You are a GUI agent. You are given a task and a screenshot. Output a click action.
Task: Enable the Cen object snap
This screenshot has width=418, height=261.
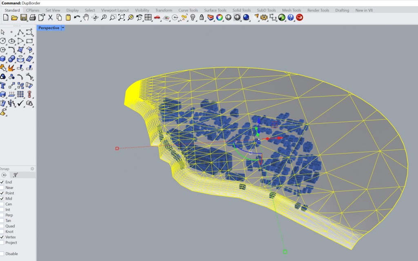[3, 204]
